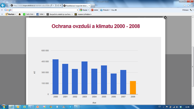Click the refresh icon in address bar
The height and width of the screenshot is (109, 194).
58,5
